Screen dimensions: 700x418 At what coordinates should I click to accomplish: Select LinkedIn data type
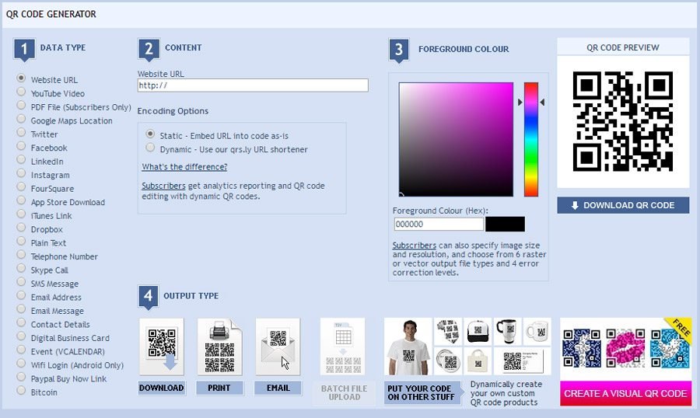point(21,160)
